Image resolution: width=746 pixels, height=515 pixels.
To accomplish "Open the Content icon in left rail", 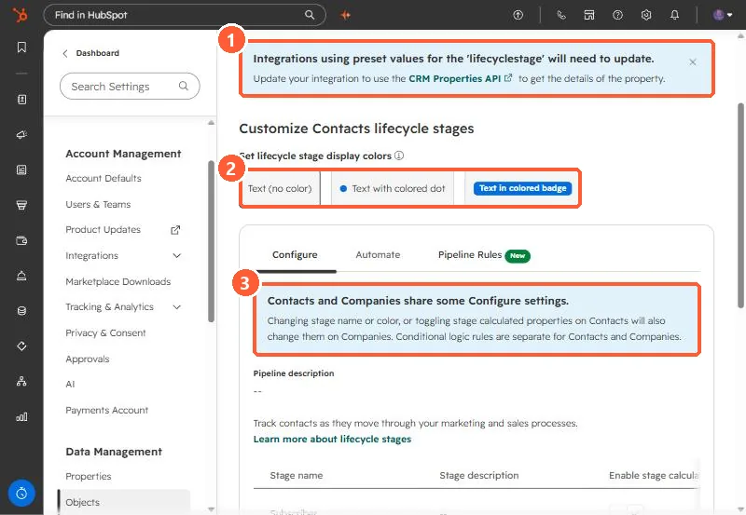I will (21, 169).
